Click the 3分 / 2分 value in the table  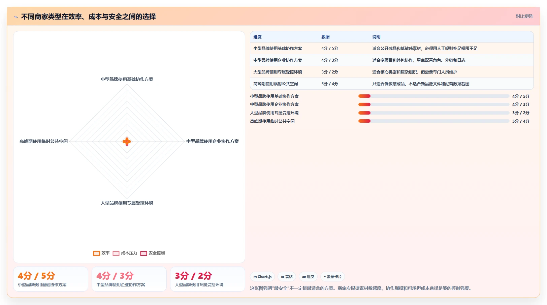(x=330, y=72)
